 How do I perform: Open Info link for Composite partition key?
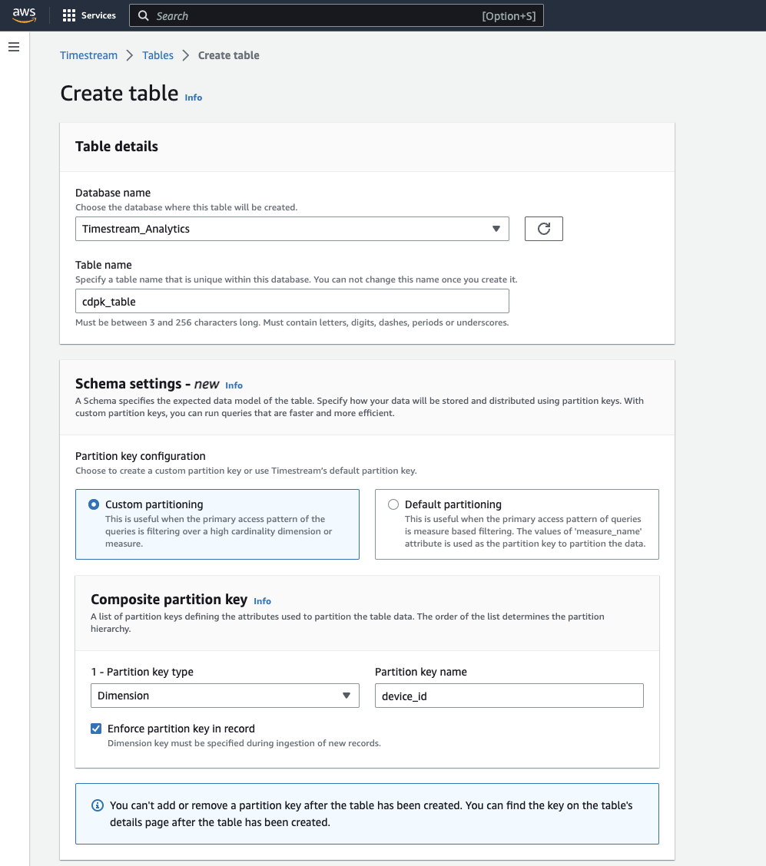pyautogui.click(x=263, y=601)
